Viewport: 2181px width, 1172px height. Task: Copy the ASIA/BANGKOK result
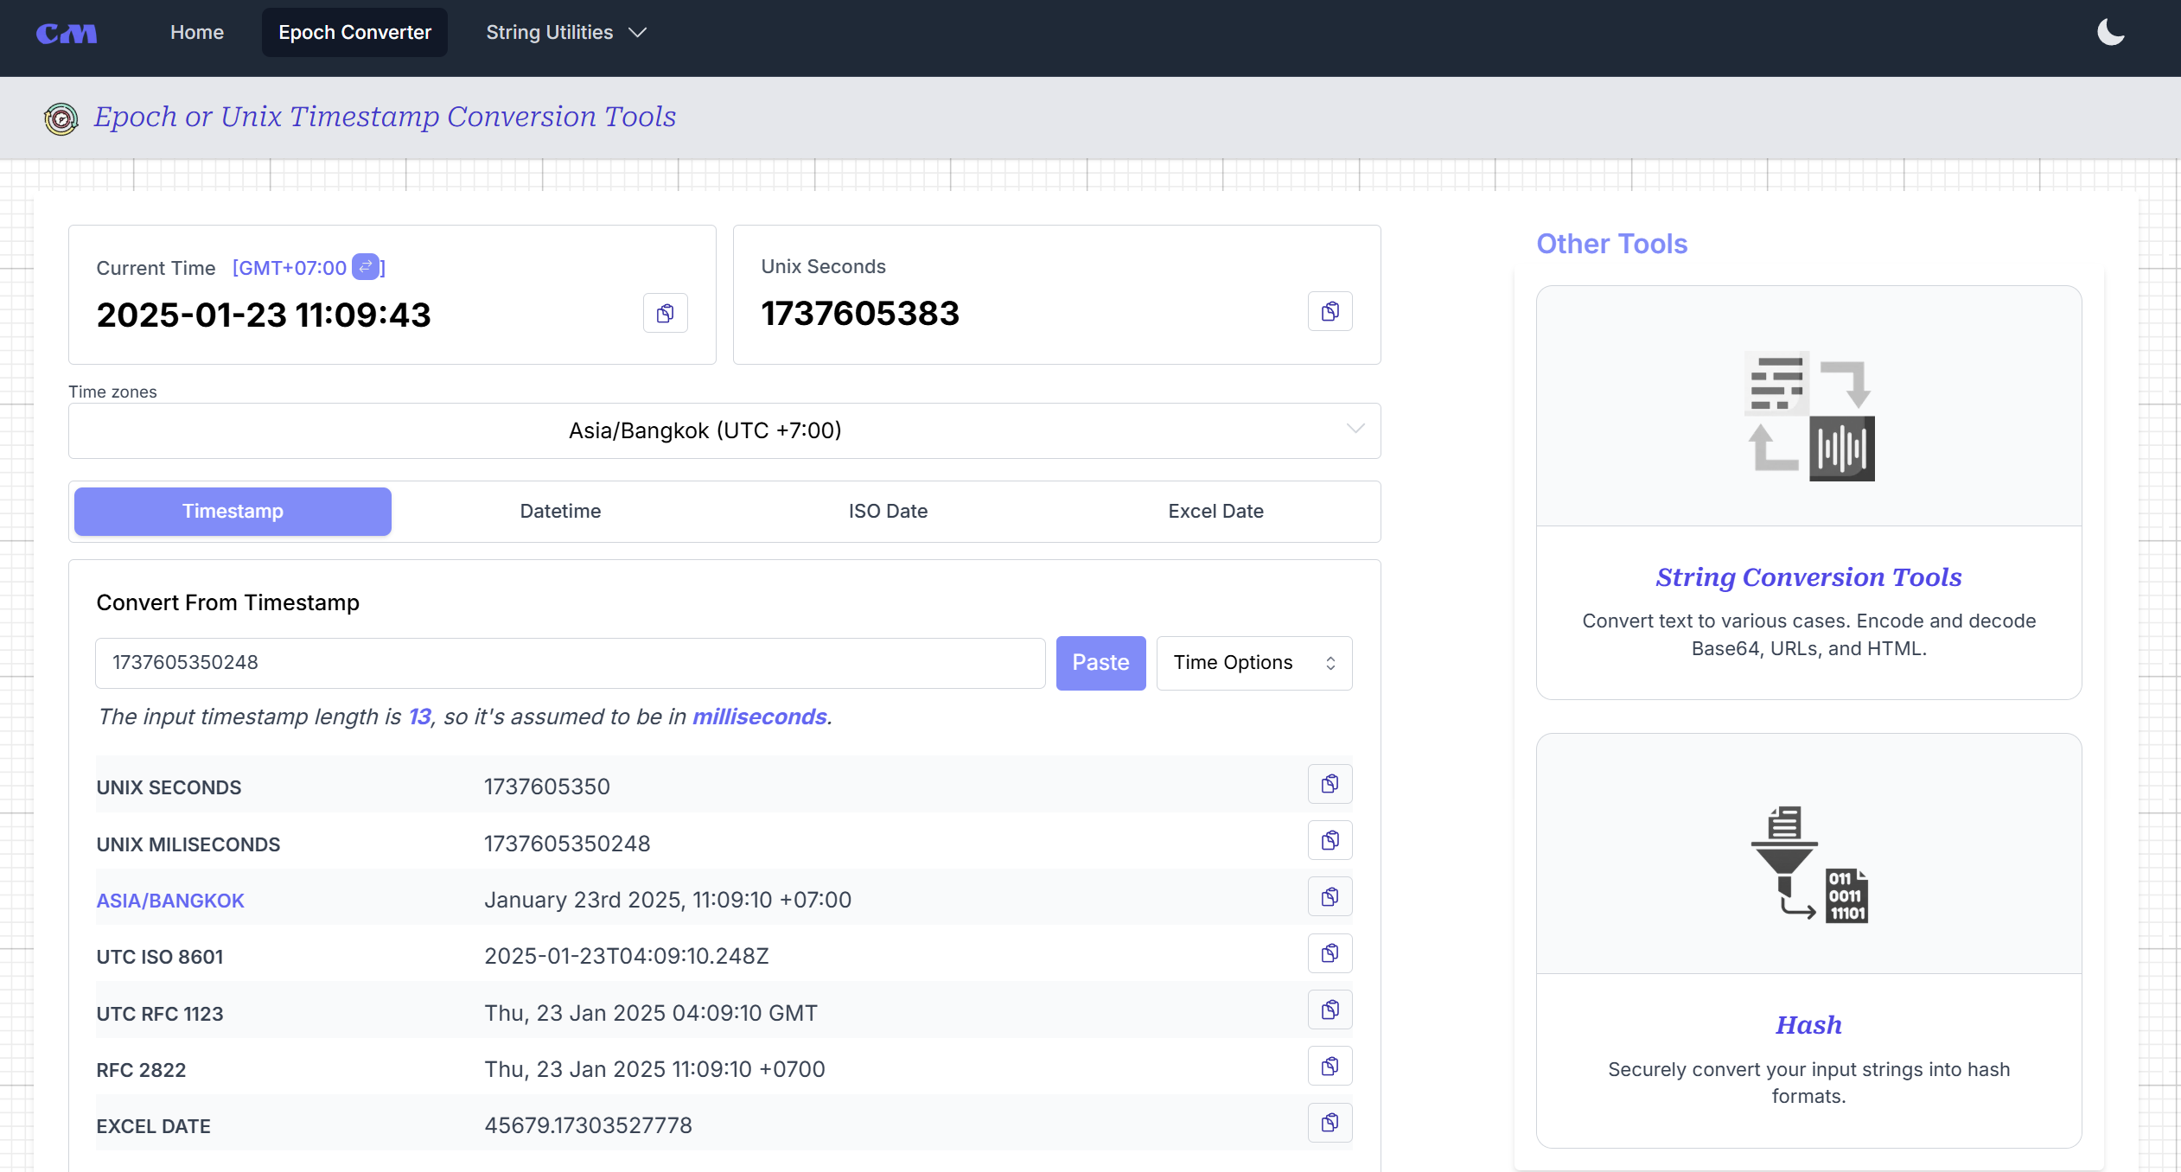click(x=1330, y=897)
